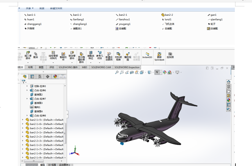Open Custom Properties icon in task pane

(x=228, y=105)
